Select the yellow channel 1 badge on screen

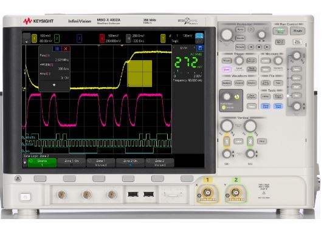(x=34, y=38)
